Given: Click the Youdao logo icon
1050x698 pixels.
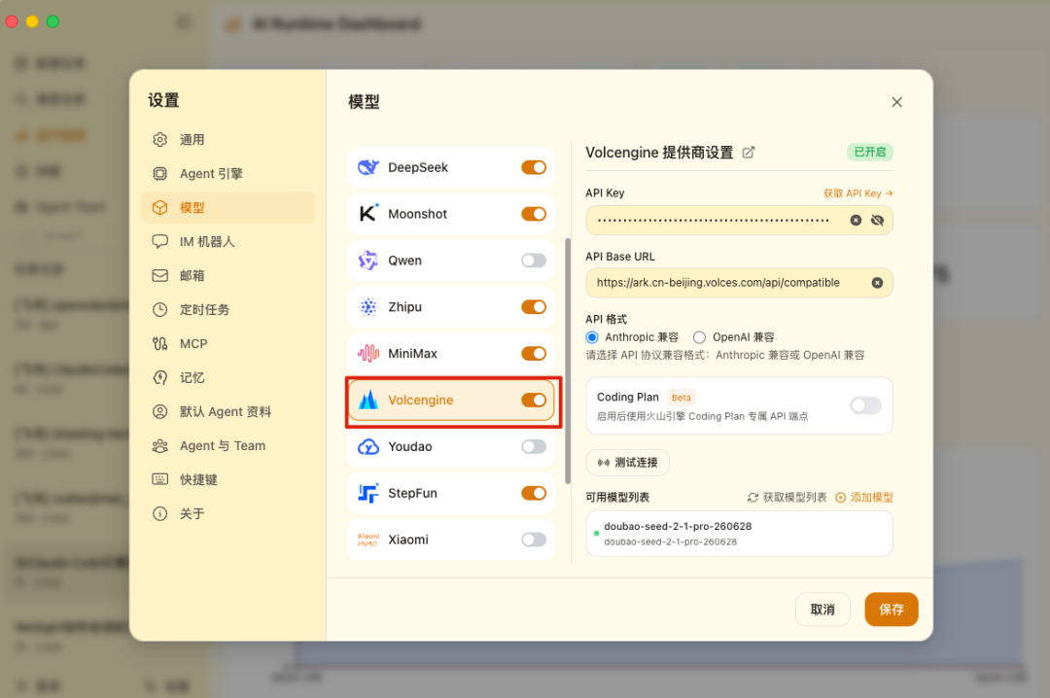Looking at the screenshot, I should 368,447.
